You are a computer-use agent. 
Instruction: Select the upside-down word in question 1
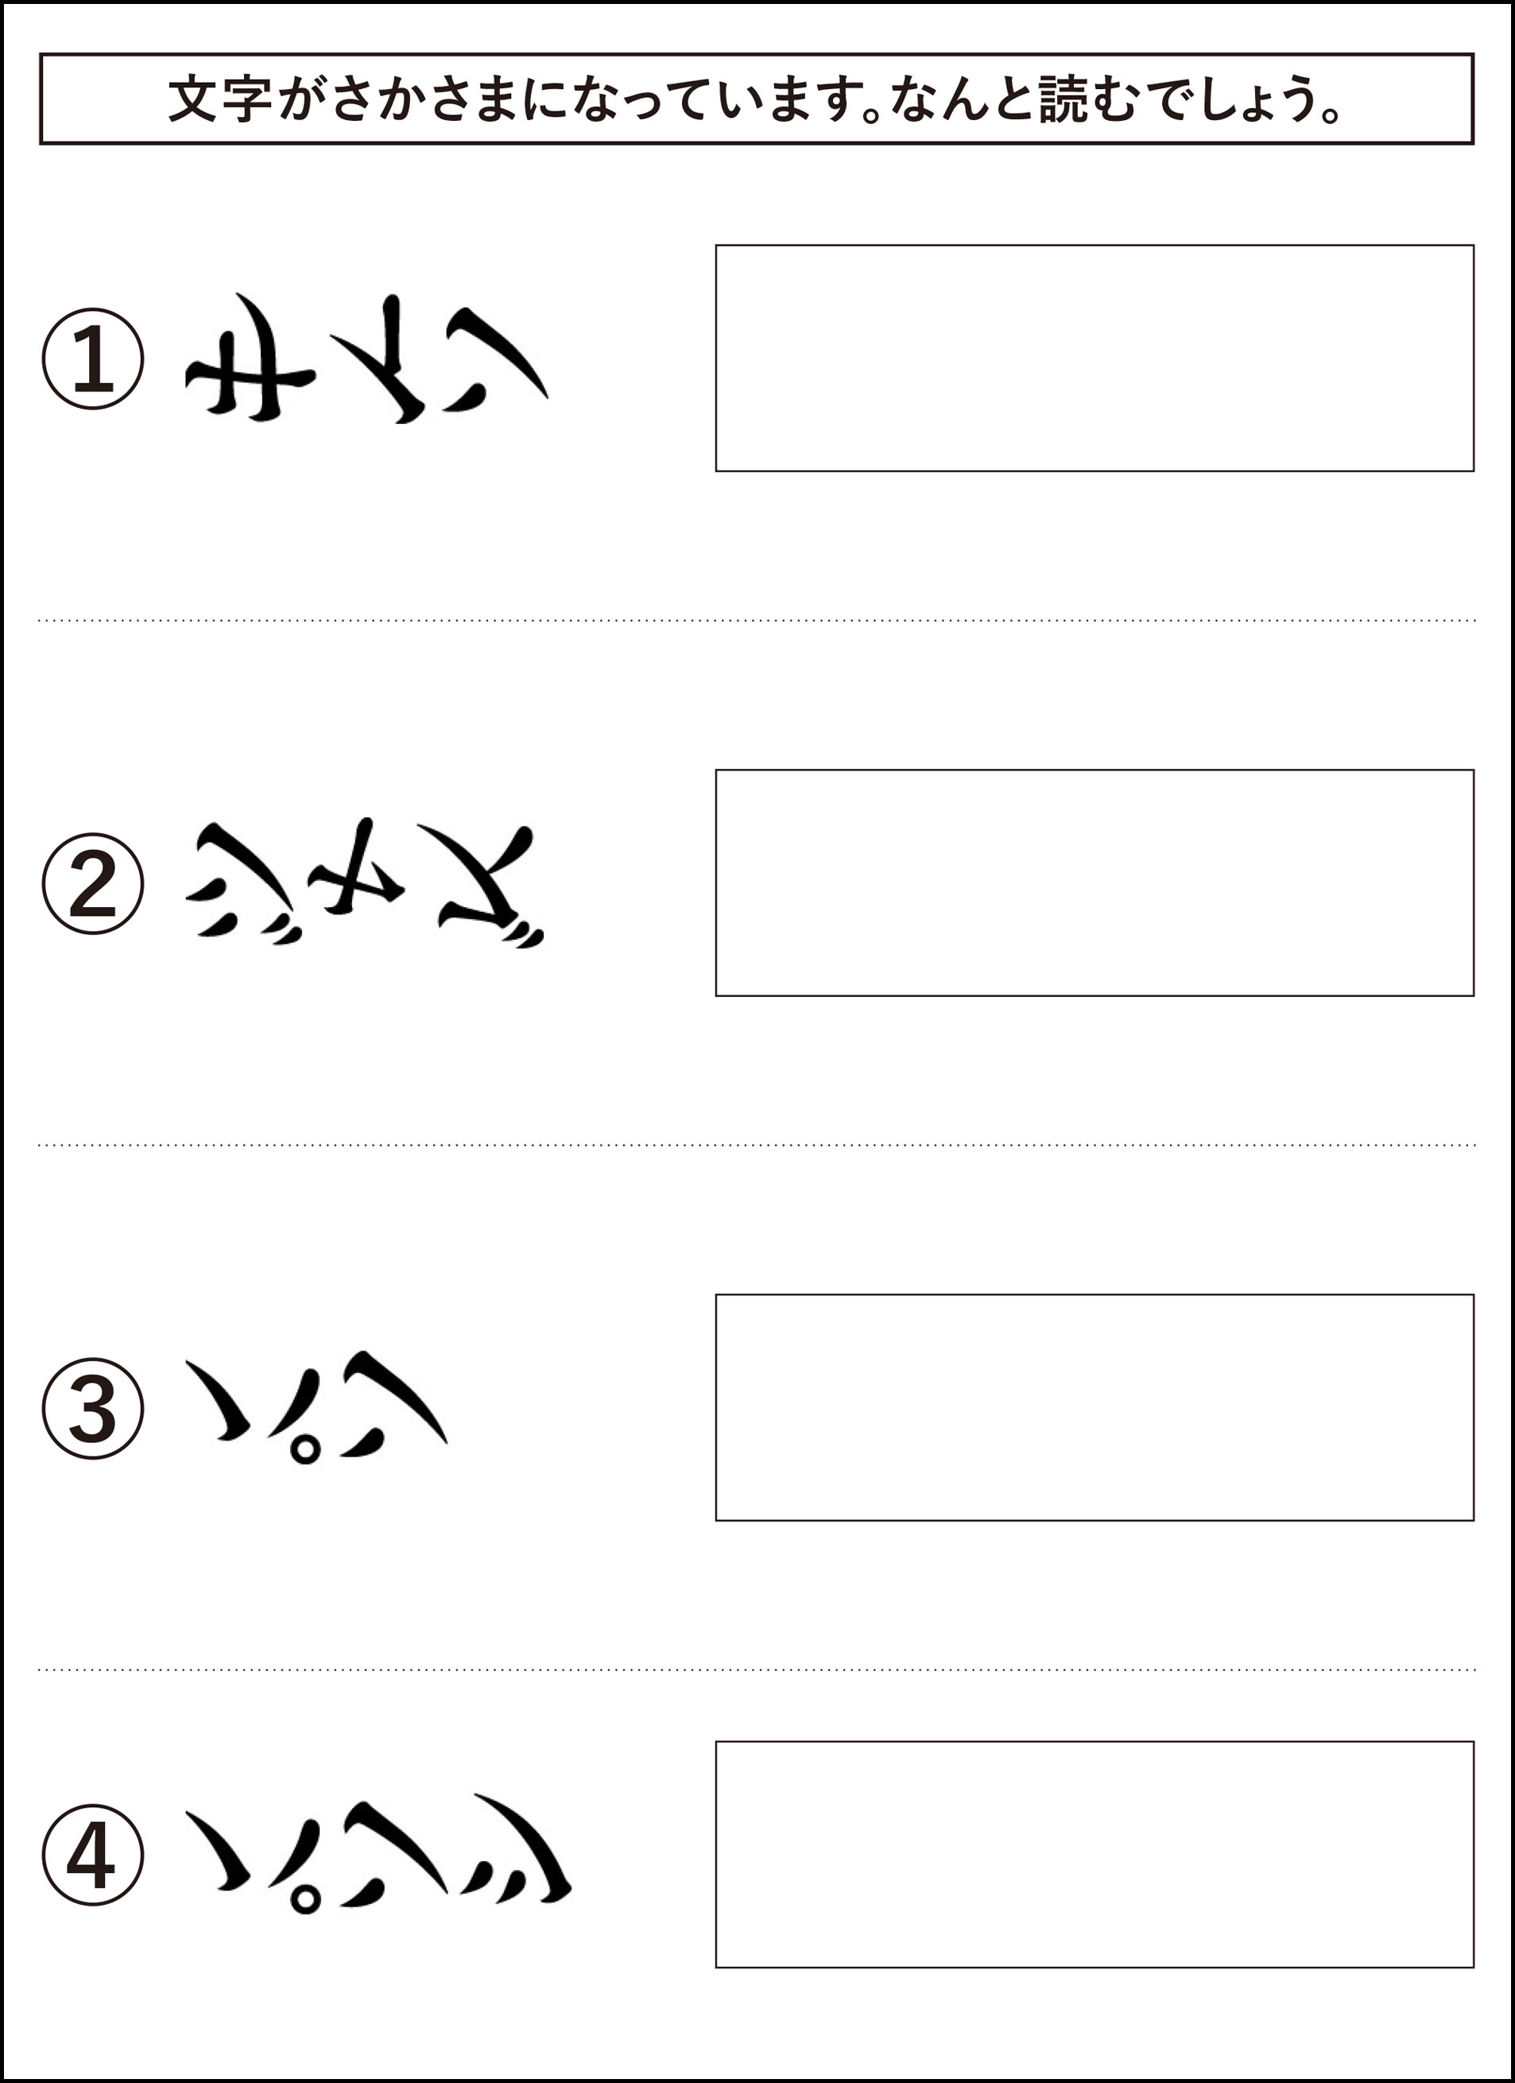coord(366,359)
